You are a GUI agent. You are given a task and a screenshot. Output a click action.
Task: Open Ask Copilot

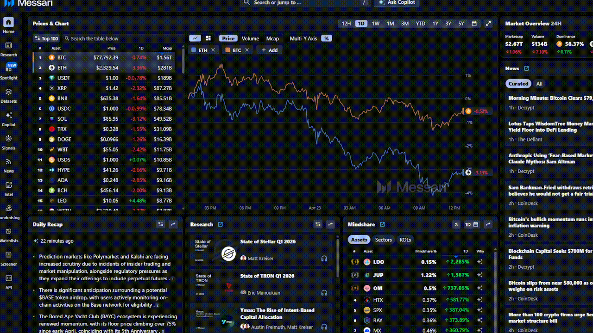[x=397, y=3]
